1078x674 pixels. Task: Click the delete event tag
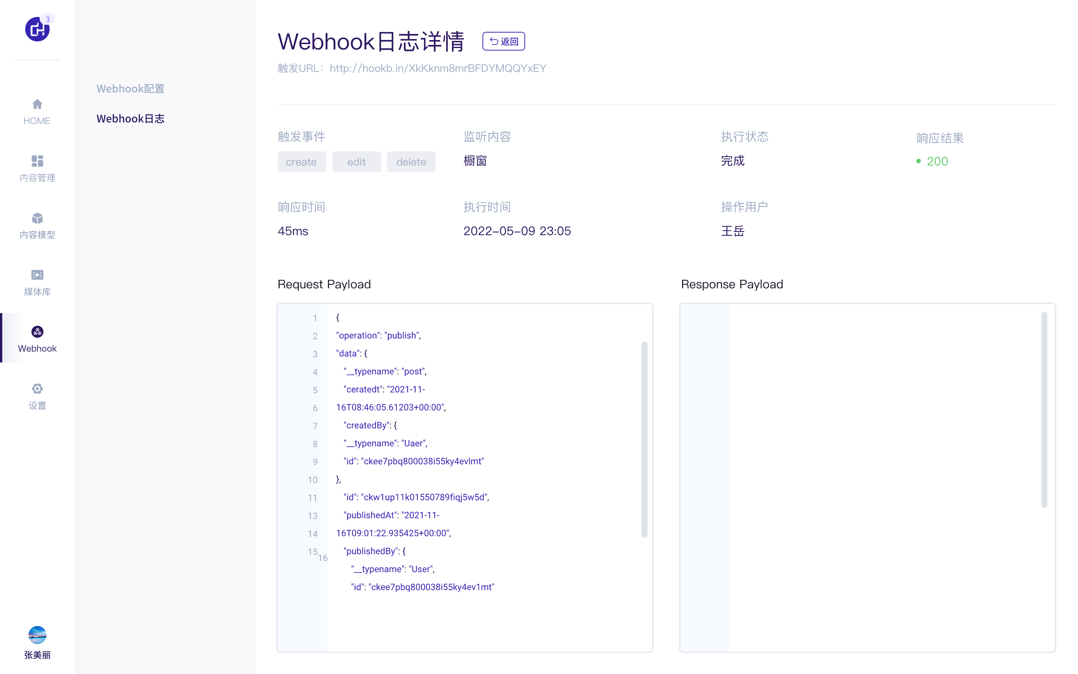pyautogui.click(x=411, y=162)
